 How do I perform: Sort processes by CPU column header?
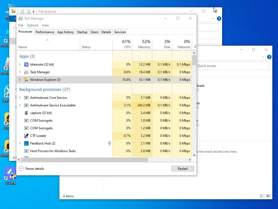click(x=122, y=44)
